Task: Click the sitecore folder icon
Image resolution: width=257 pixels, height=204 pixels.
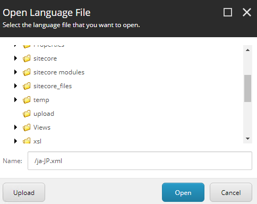Action: tap(27, 58)
